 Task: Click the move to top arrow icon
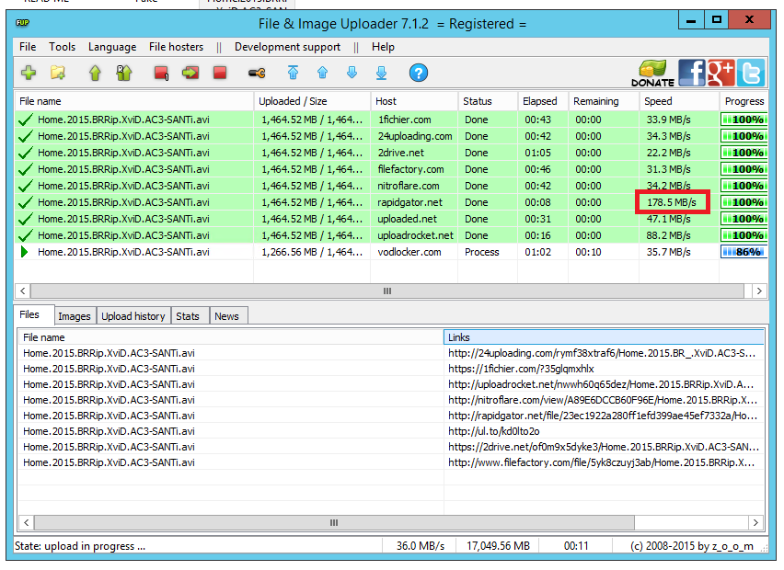point(293,73)
